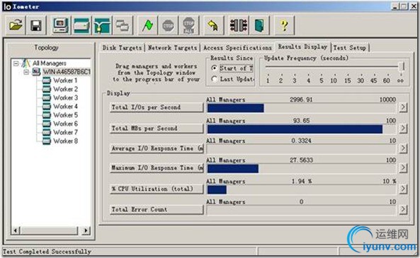This screenshot has width=420, height=258.
Task: Open Total Error Count chart arrow
Action: 403,209
